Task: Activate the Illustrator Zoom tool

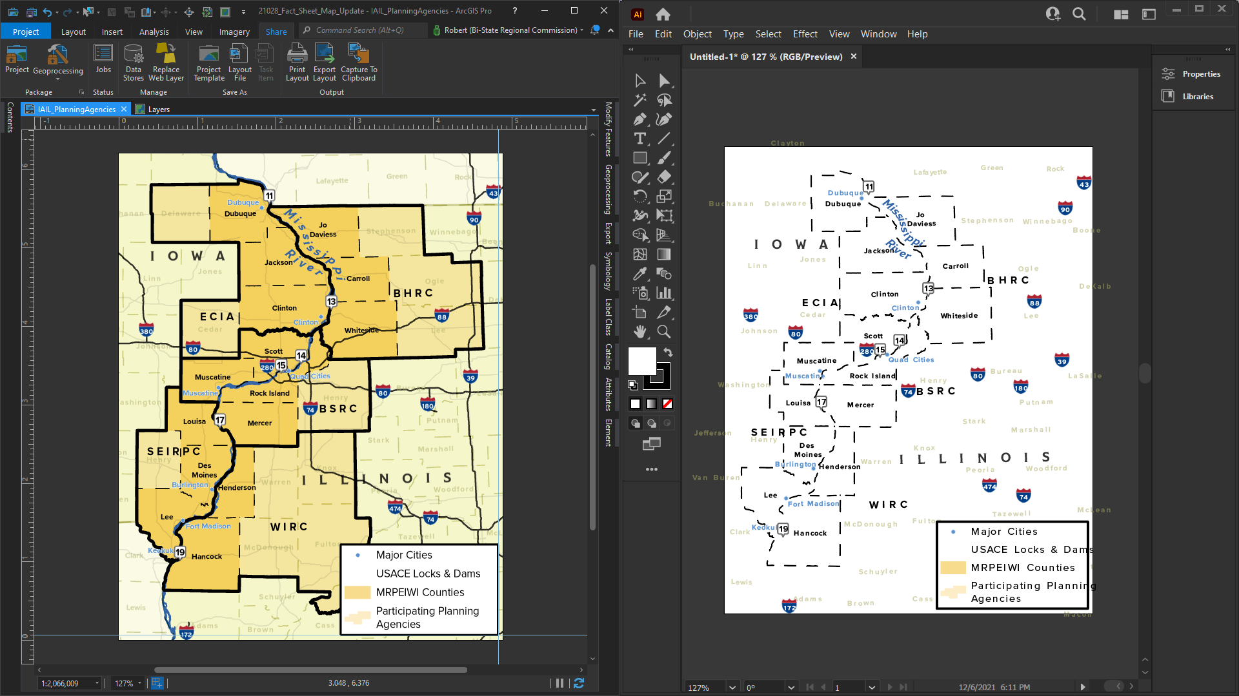Action: (x=663, y=332)
